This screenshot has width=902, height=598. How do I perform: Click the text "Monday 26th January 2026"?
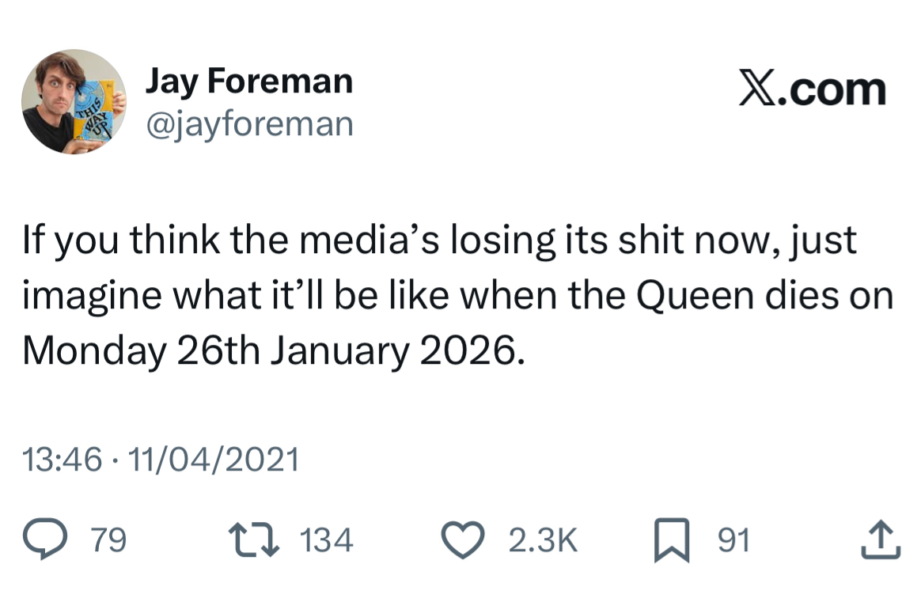coord(271,349)
